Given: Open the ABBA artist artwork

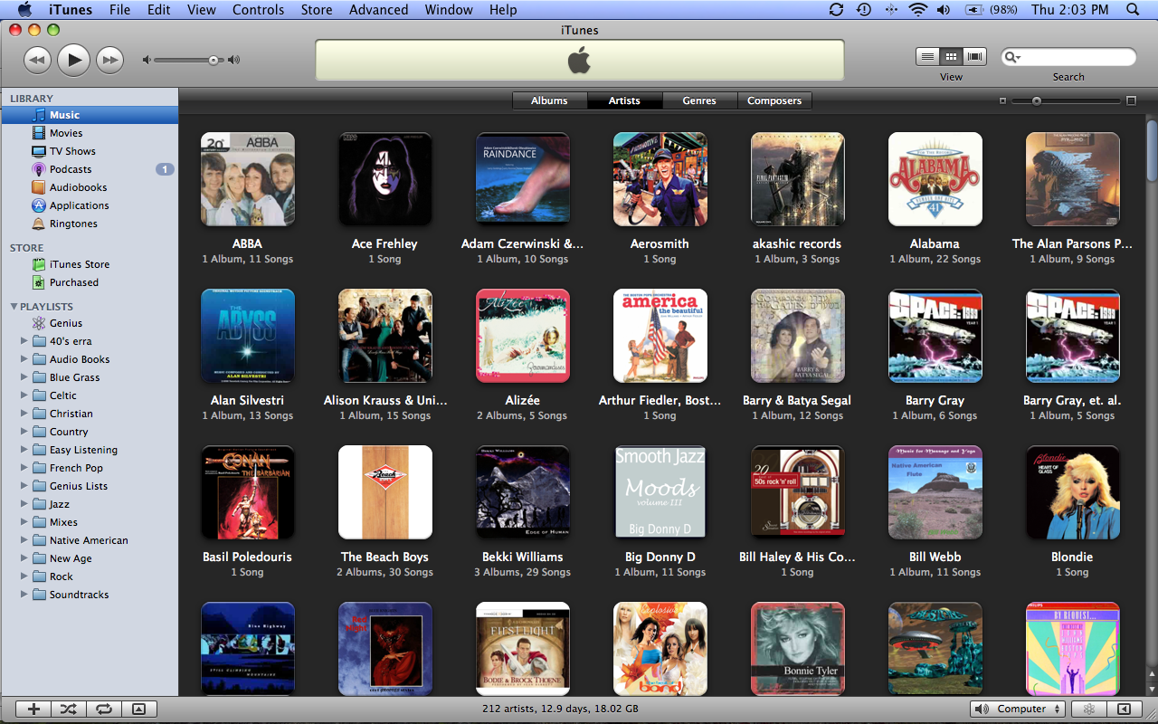Looking at the screenshot, I should [x=248, y=179].
